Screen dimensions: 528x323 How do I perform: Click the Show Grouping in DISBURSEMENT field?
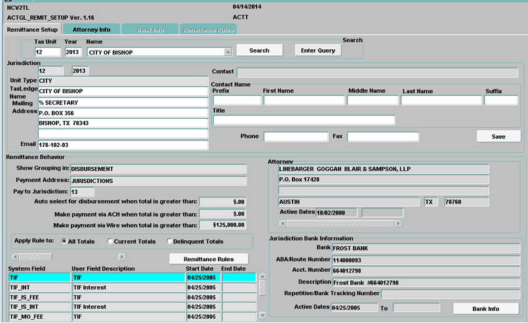(158, 169)
